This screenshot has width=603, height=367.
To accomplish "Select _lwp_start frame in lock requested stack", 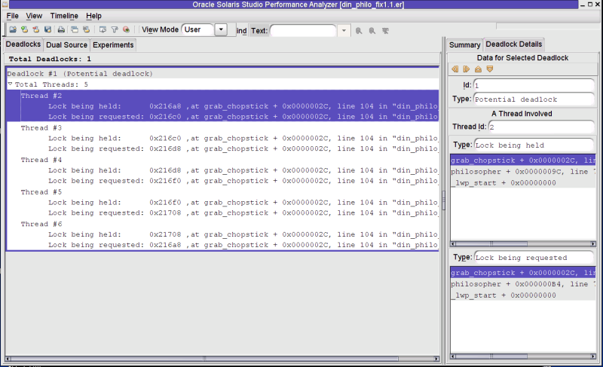I will [x=523, y=295].
